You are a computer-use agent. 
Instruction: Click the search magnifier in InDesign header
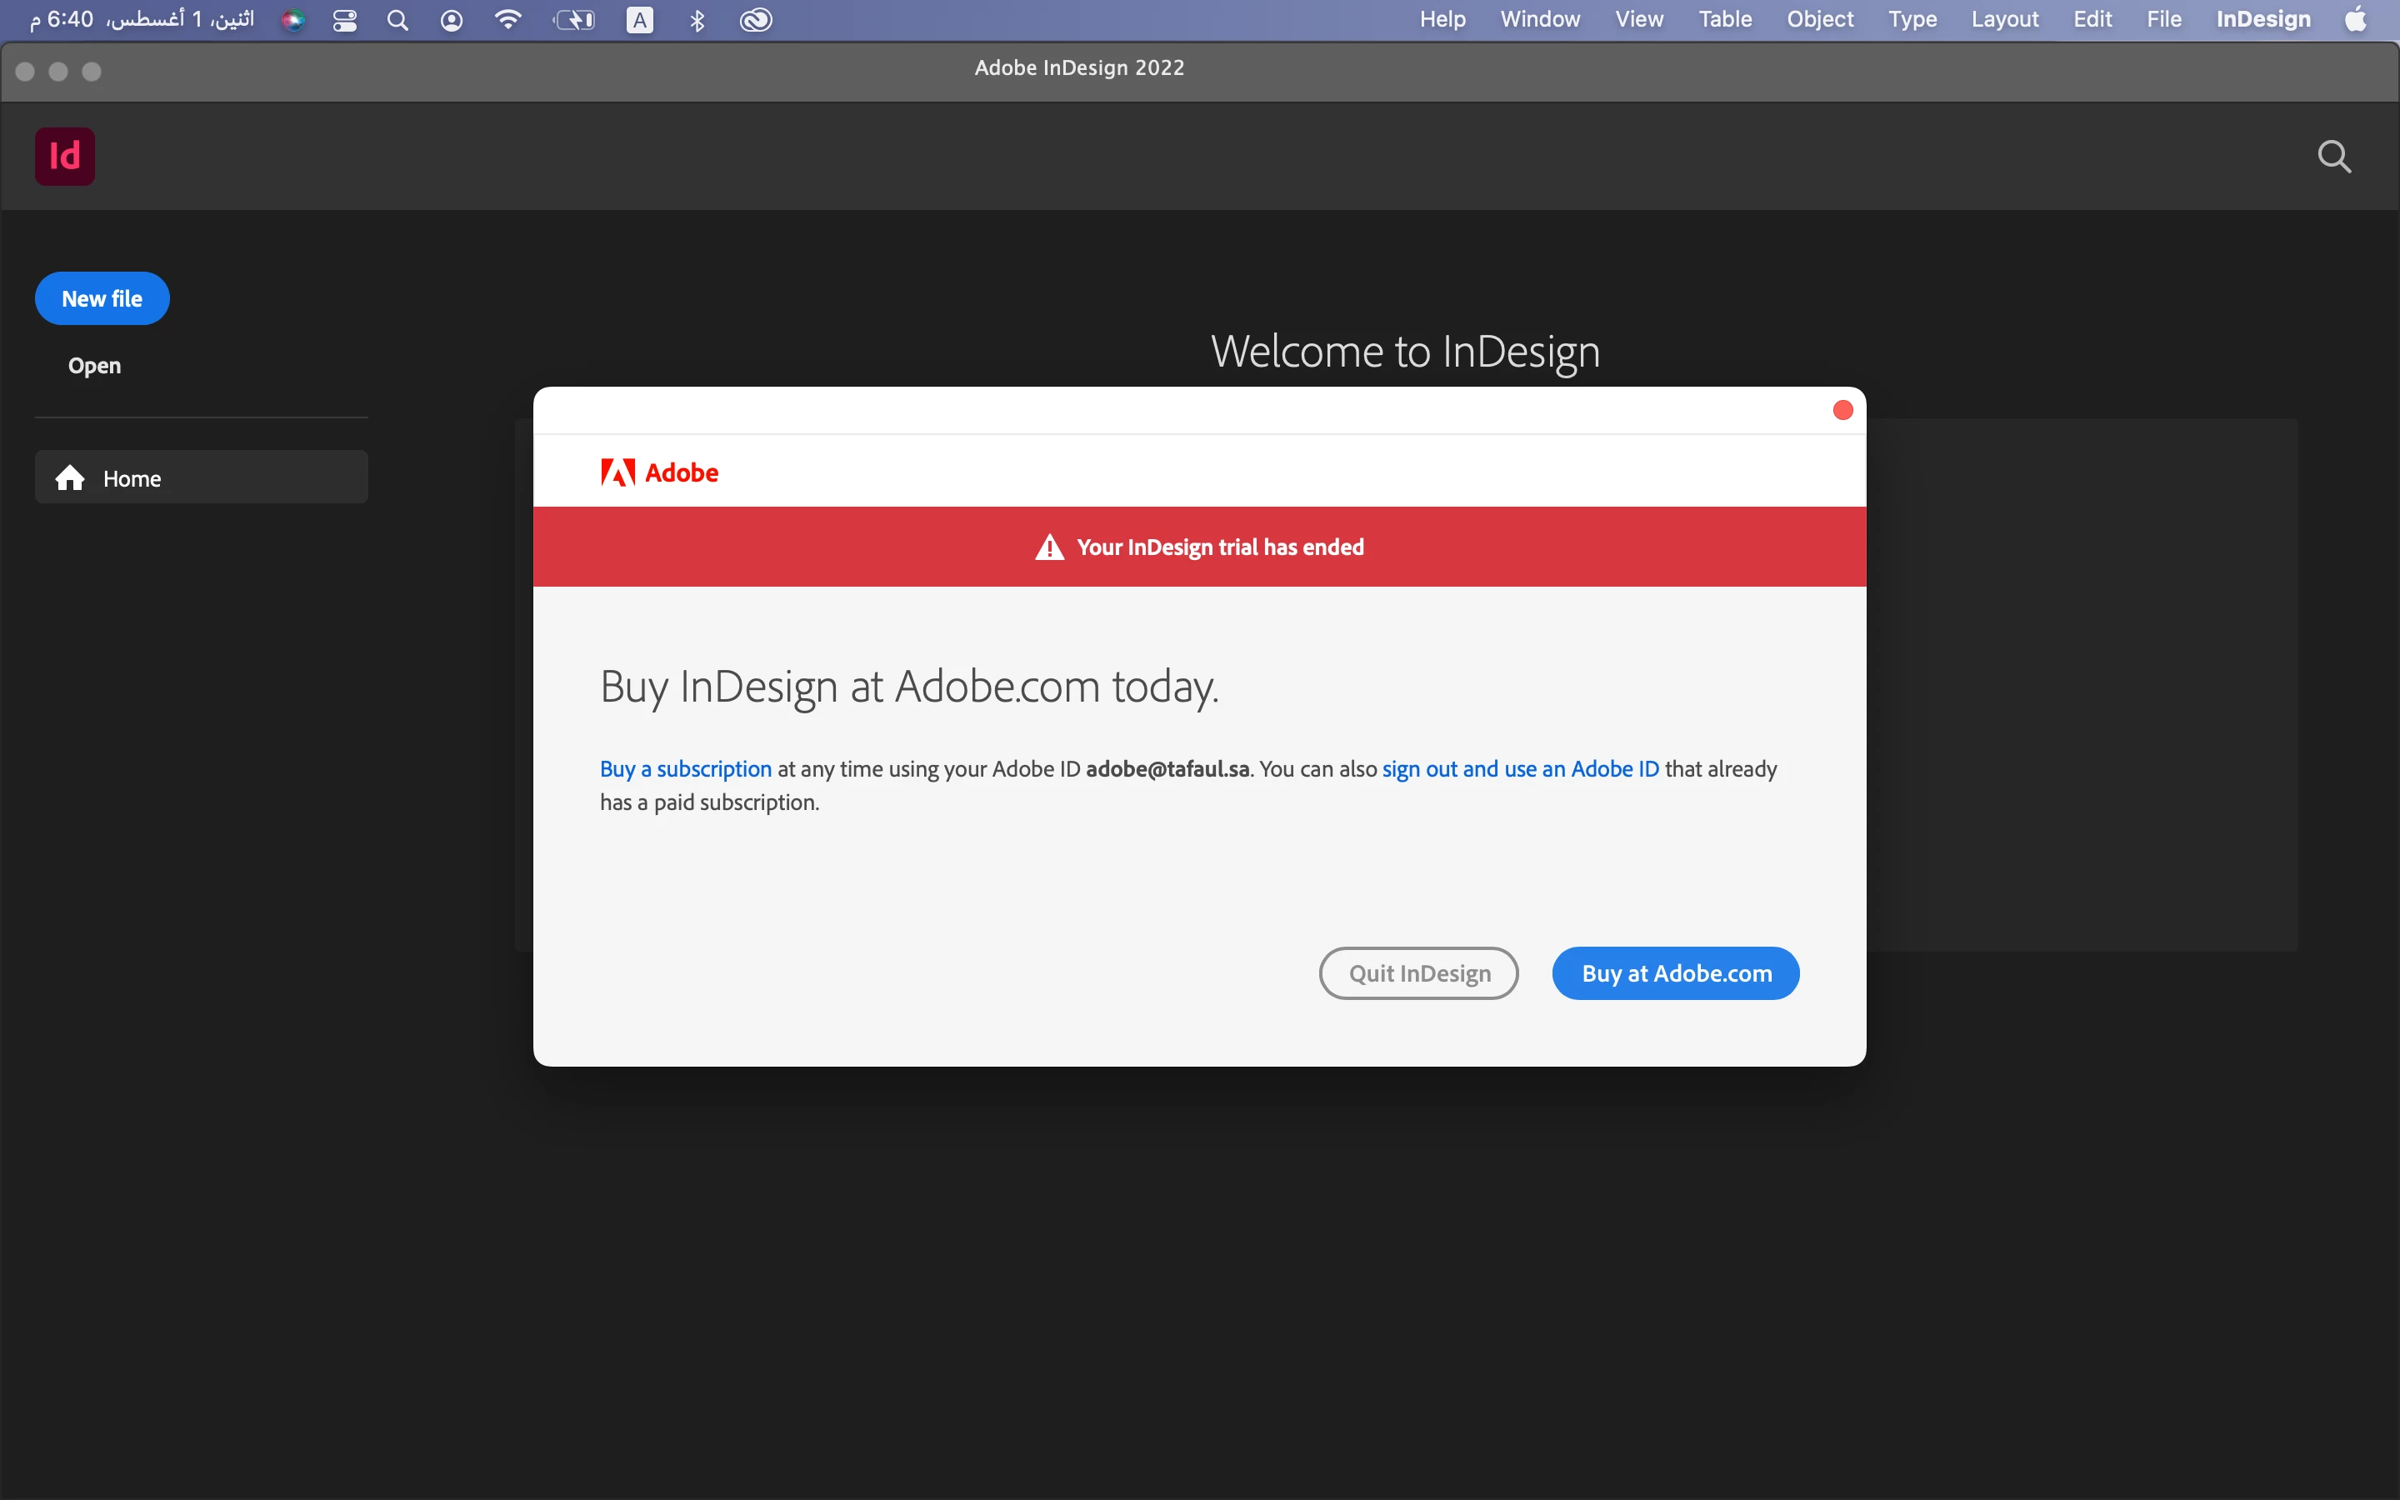point(2333,156)
